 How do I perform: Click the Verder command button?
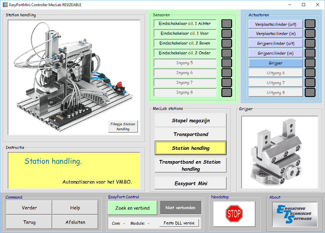(29, 208)
